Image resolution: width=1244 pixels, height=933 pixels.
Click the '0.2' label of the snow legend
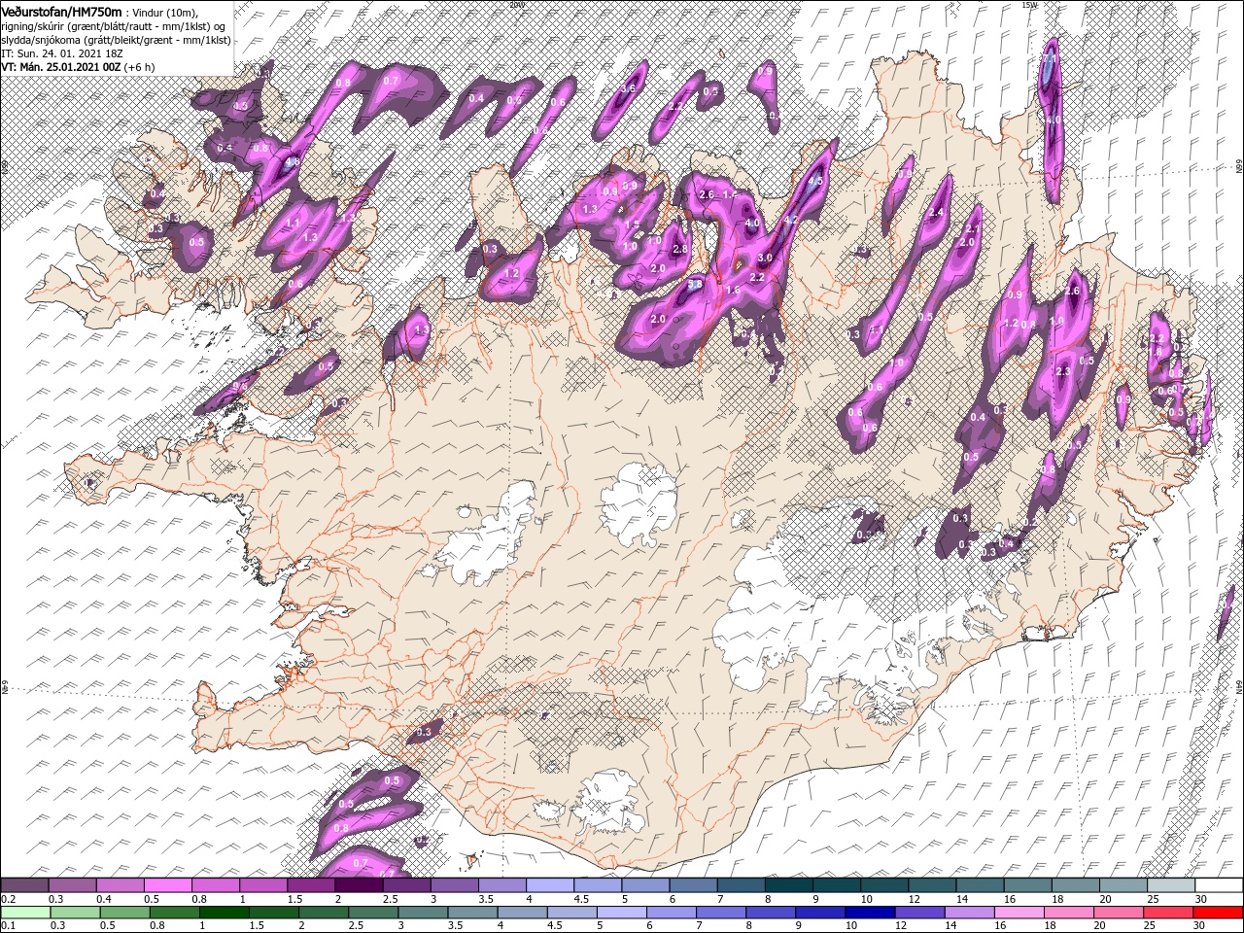[x=9, y=899]
